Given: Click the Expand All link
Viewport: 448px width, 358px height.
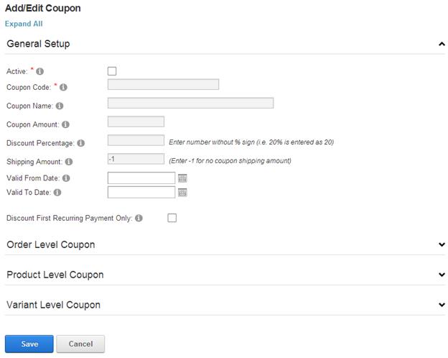Looking at the screenshot, I should tap(24, 24).
